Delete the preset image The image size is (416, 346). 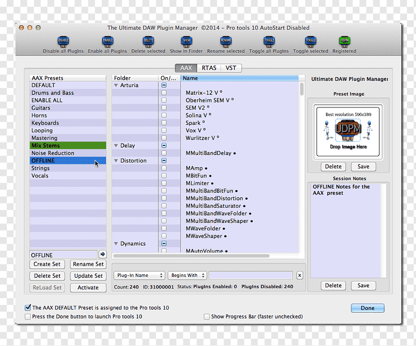333,166
